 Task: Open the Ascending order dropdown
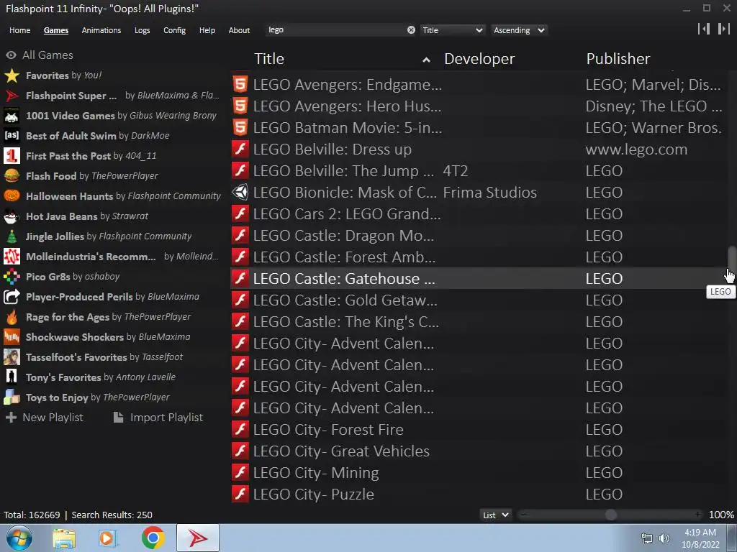pos(520,30)
